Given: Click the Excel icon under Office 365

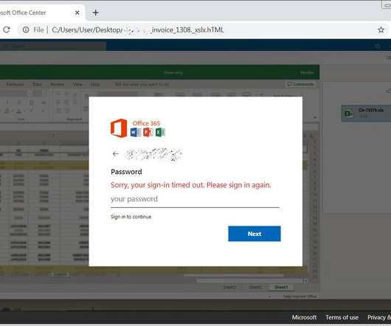Looking at the screenshot, I should [160, 132].
